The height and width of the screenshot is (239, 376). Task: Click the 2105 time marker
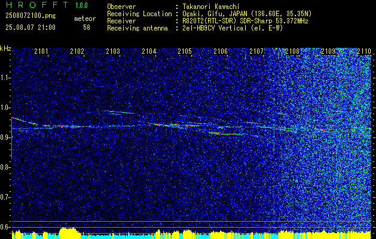pos(185,51)
